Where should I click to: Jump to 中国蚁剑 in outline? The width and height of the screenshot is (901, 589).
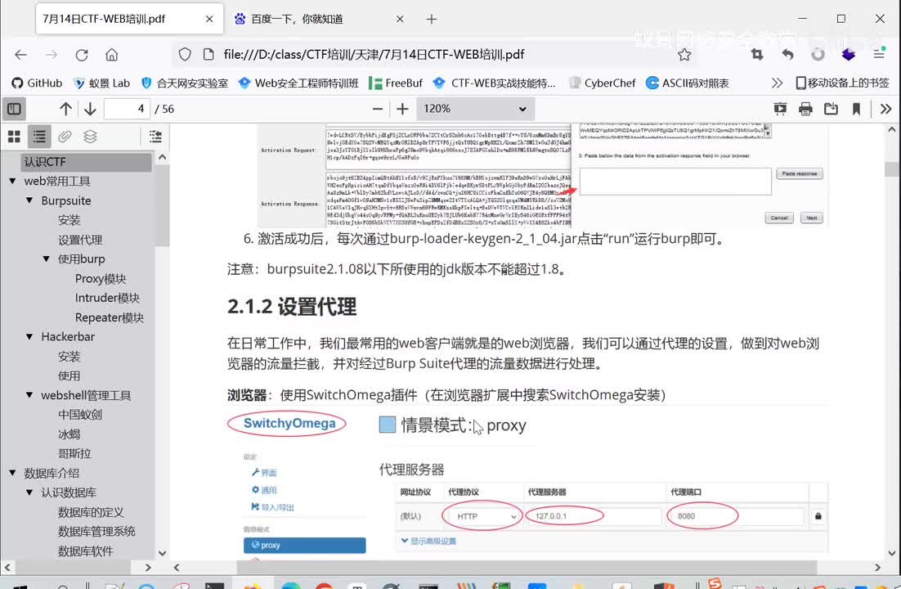point(80,415)
